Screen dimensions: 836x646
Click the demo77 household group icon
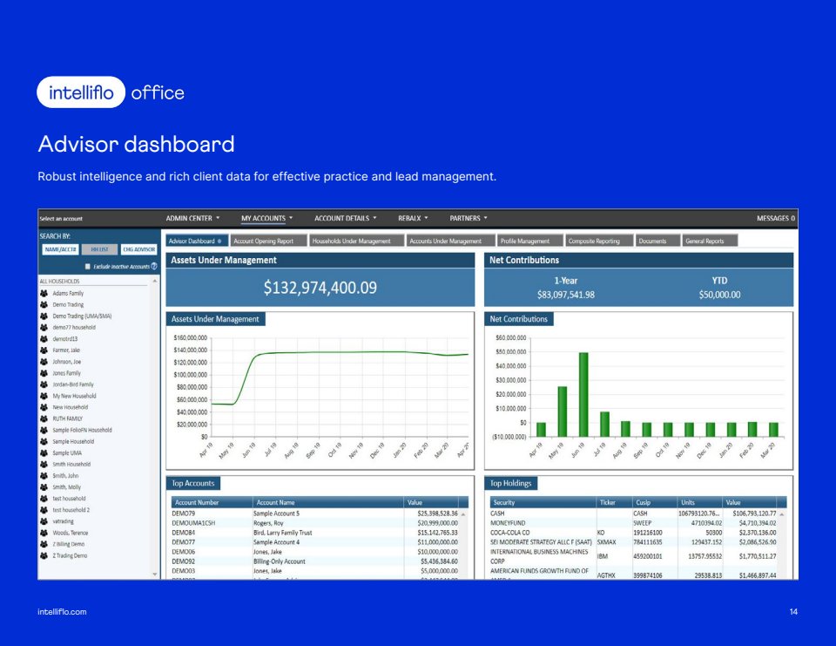tap(44, 327)
